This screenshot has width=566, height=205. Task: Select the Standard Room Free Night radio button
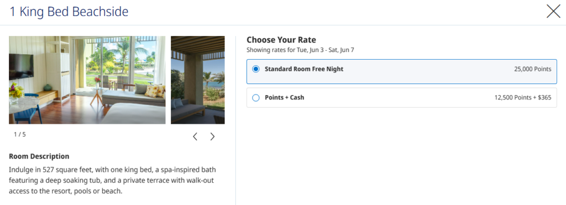click(256, 69)
